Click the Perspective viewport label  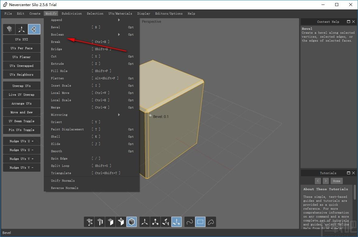(151, 22)
